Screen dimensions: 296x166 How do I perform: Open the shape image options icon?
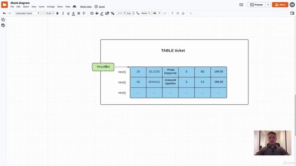coord(107,13)
